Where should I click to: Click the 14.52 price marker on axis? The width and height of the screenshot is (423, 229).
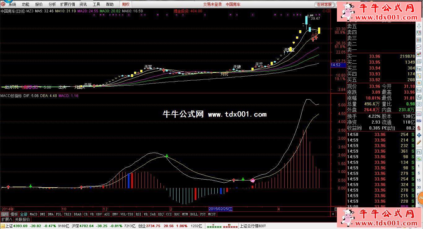[336, 65]
